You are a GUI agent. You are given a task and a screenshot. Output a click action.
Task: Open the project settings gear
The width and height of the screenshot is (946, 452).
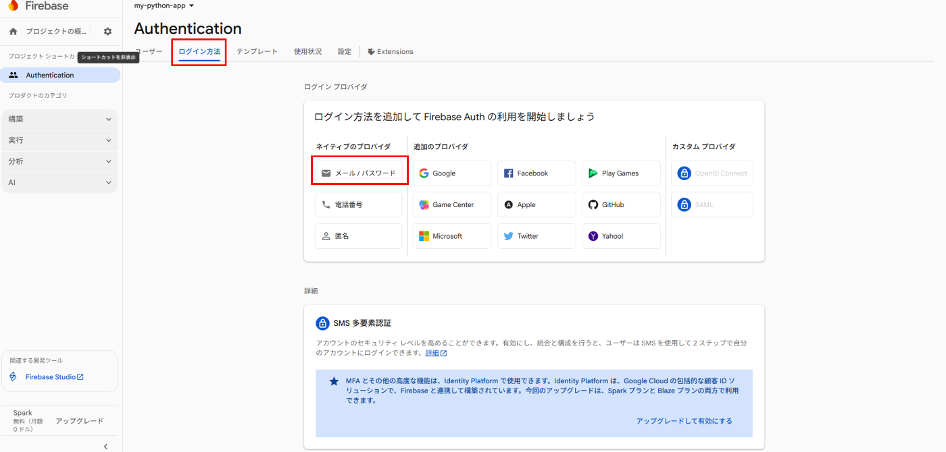click(x=107, y=30)
